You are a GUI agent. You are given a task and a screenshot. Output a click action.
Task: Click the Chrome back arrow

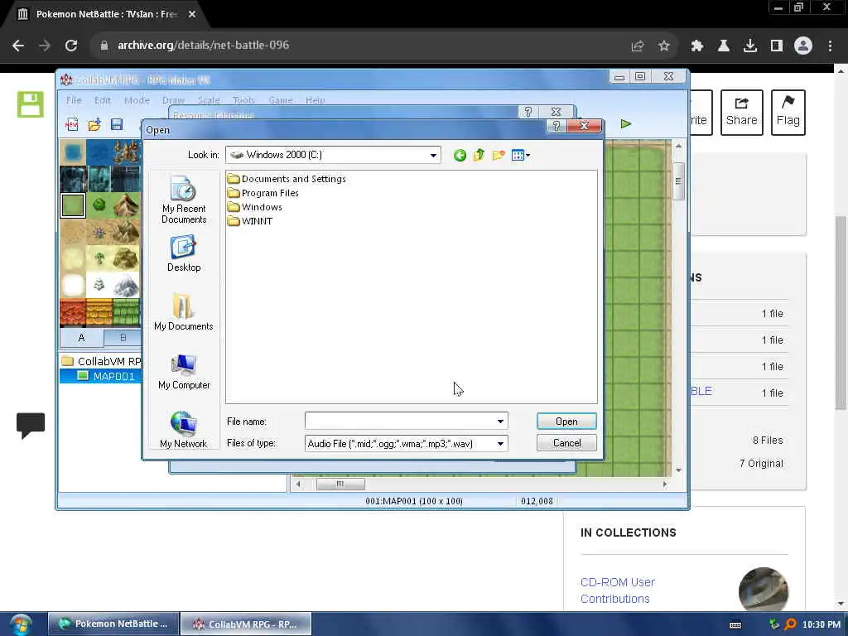click(18, 46)
